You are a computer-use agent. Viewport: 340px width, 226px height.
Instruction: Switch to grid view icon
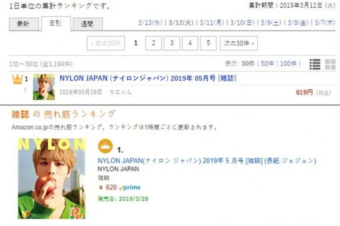330,65
